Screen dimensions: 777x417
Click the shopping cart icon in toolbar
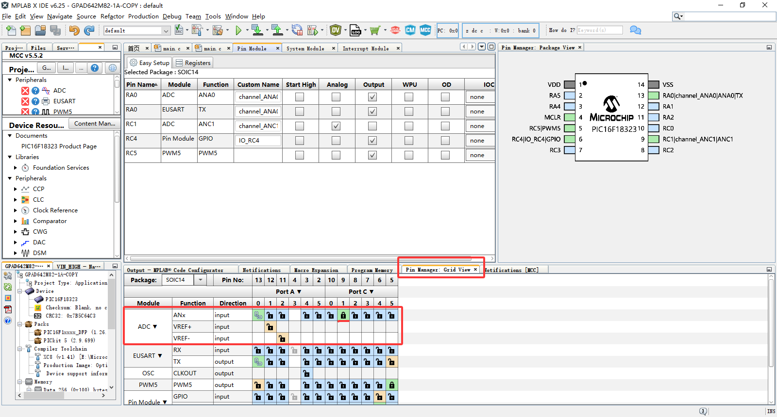[x=374, y=31]
